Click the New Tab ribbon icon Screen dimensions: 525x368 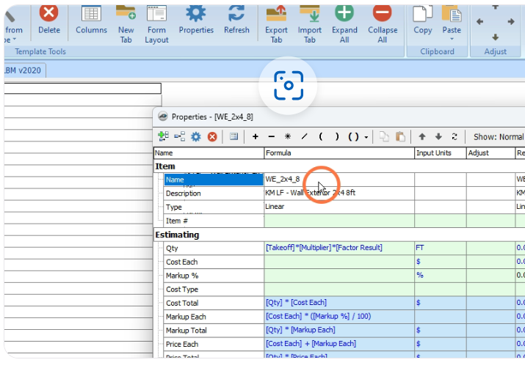[x=126, y=20]
